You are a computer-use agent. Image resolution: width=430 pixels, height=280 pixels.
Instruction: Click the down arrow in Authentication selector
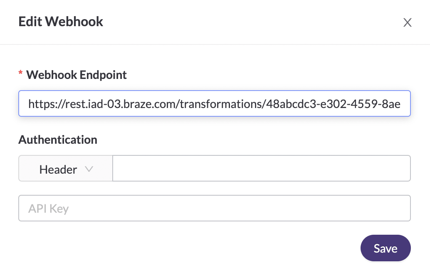pyautogui.click(x=89, y=169)
